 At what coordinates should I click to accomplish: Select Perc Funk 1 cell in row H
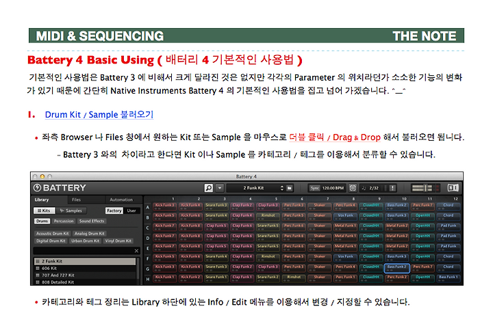tap(345, 278)
